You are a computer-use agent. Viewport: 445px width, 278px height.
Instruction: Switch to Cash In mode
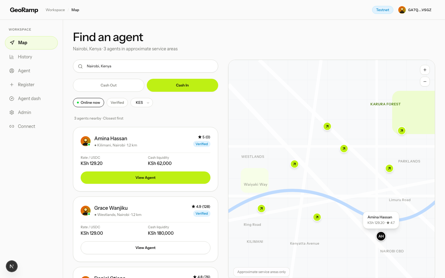[x=182, y=85]
